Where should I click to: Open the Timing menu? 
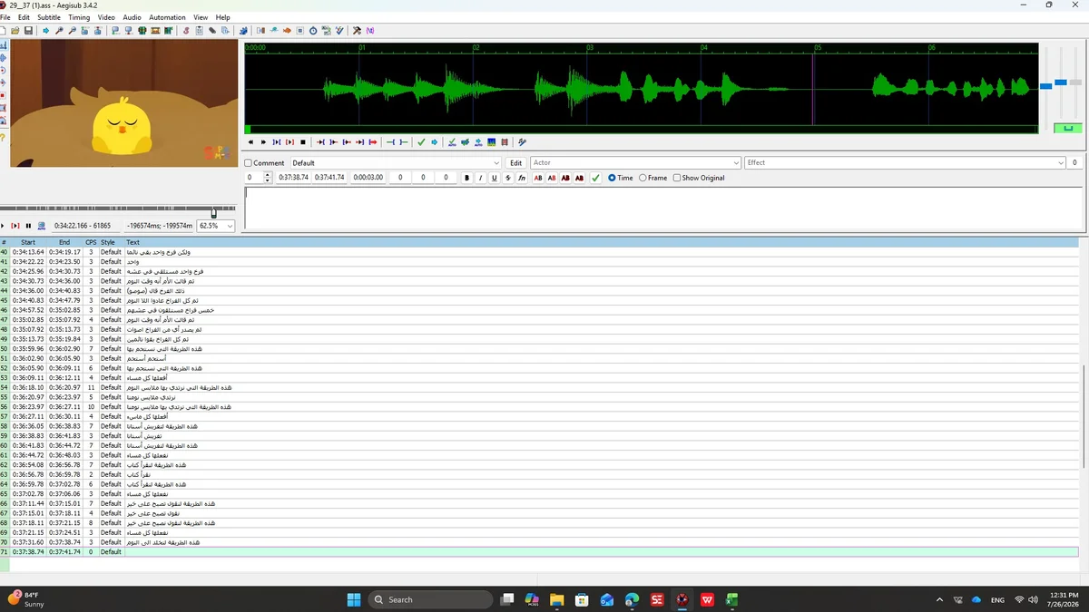tap(79, 17)
